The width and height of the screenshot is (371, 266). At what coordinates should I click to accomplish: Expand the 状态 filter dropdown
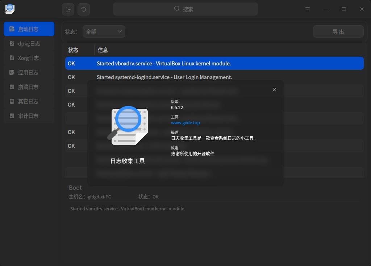[x=104, y=31]
